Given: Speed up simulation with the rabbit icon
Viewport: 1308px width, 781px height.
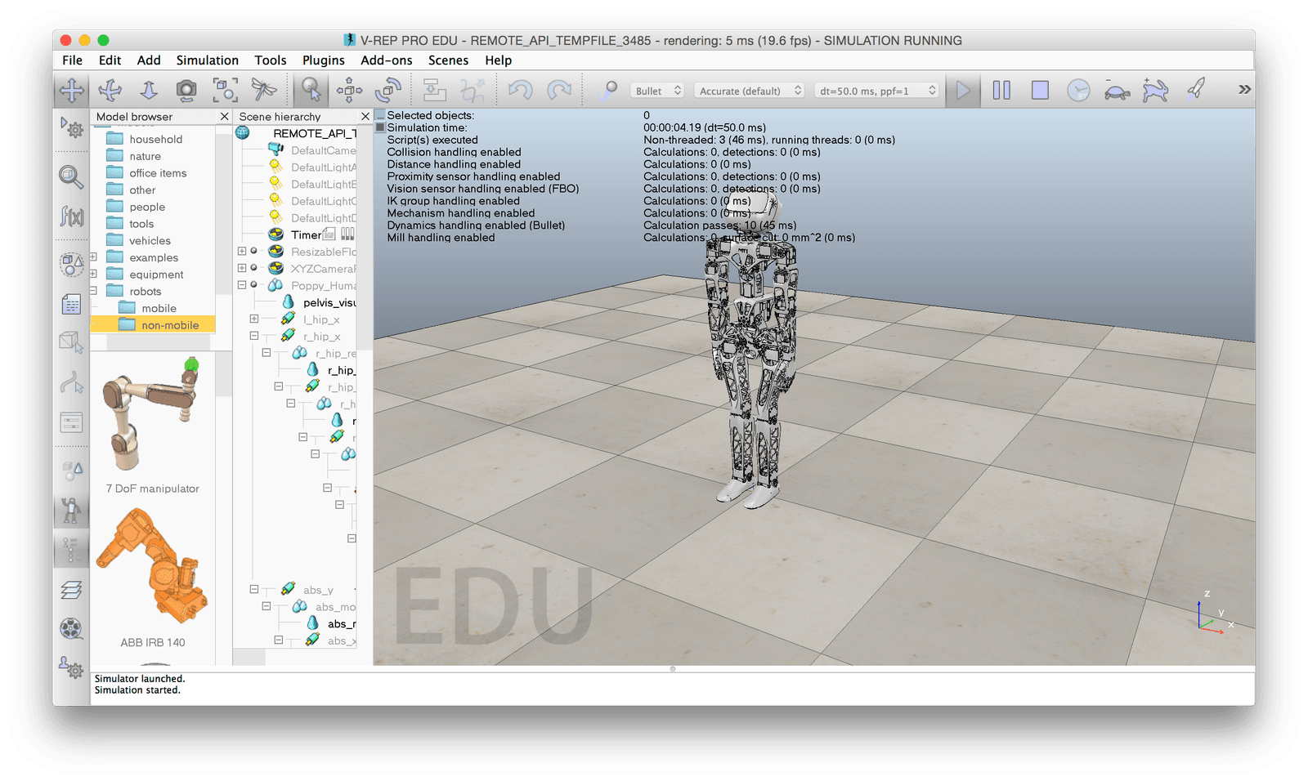Looking at the screenshot, I should click(1155, 90).
